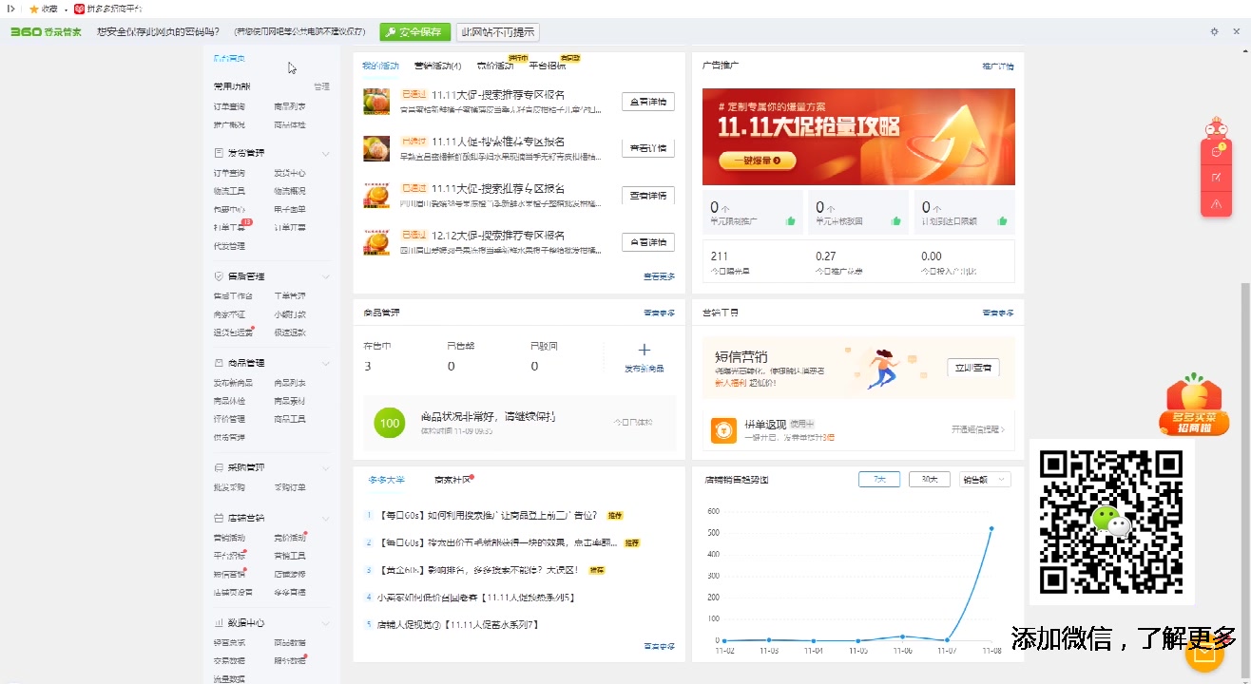
Task: Select the 30天 chart range
Action: point(930,480)
